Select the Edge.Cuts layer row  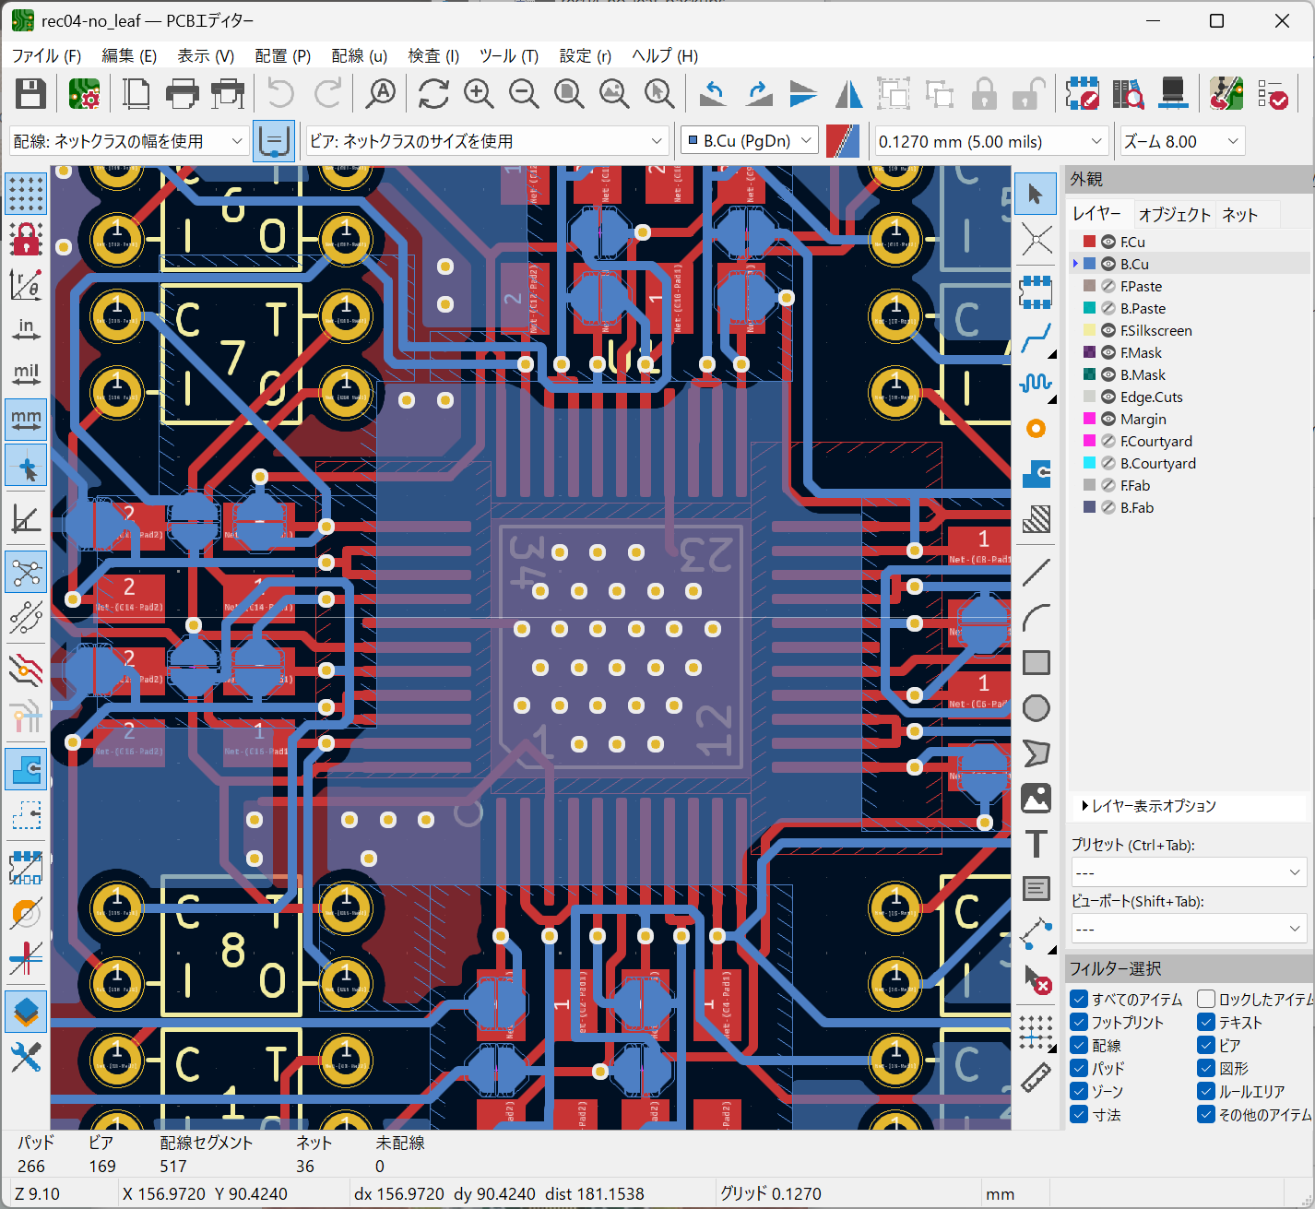[1190, 397]
